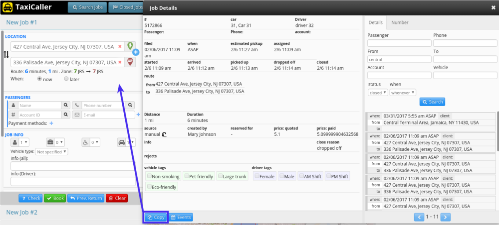
Task: Click the green pickup map pin icon
Action: (x=130, y=46)
